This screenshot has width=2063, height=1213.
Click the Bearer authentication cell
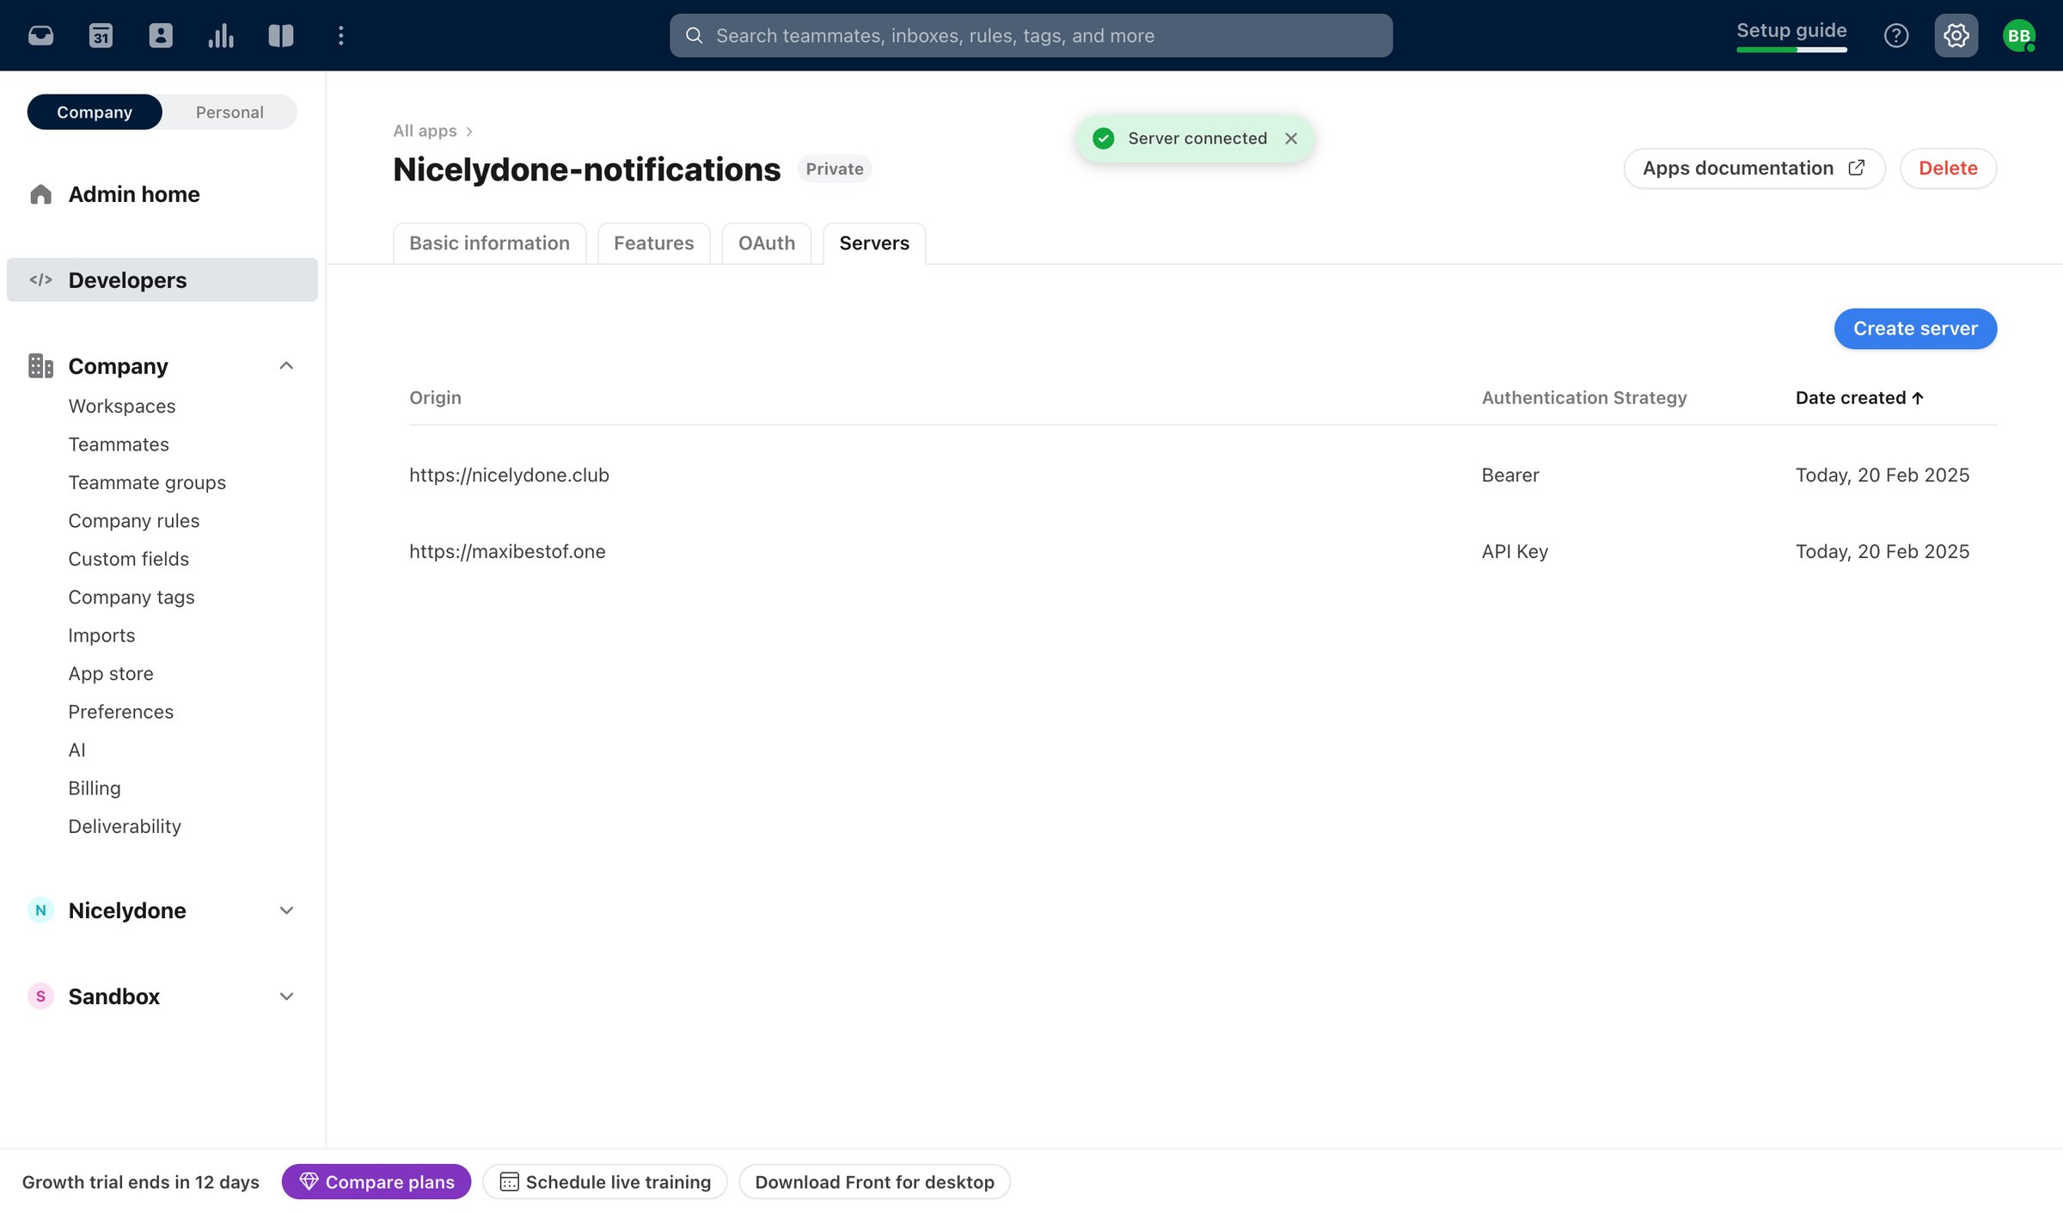(x=1510, y=475)
